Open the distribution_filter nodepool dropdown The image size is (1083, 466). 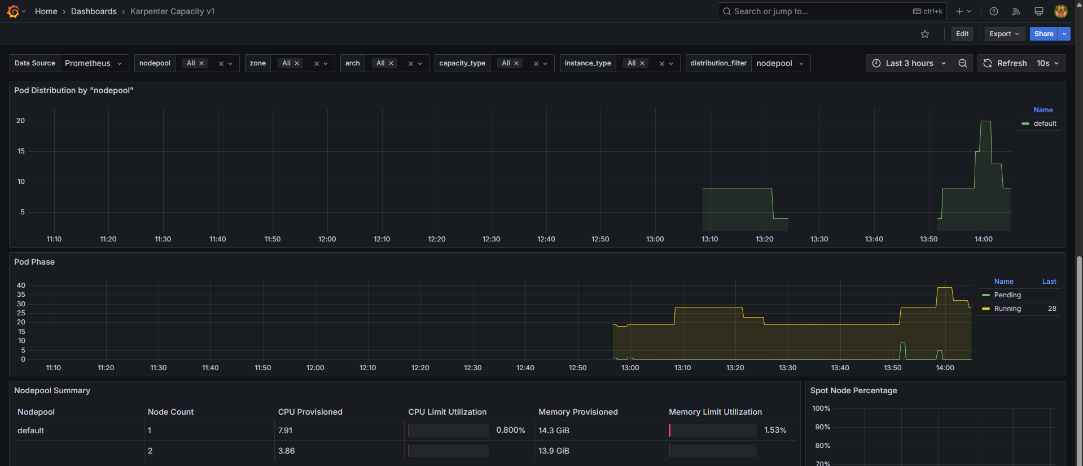(x=781, y=63)
